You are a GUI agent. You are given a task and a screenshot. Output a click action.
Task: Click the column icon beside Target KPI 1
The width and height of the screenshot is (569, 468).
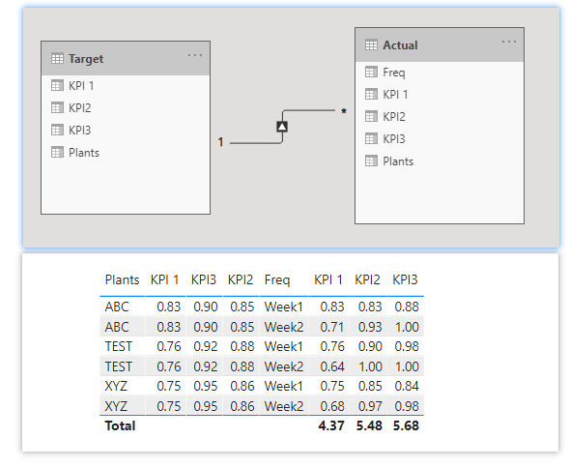pos(57,86)
